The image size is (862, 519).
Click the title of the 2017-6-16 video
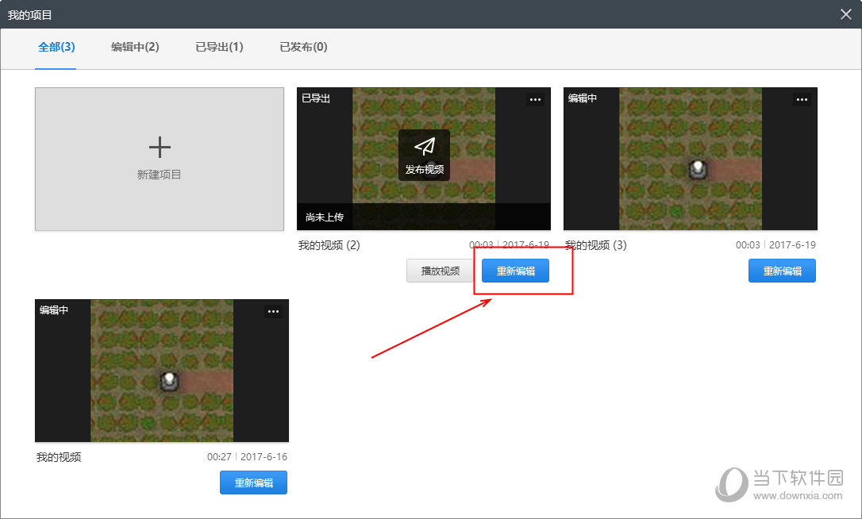coord(59,457)
